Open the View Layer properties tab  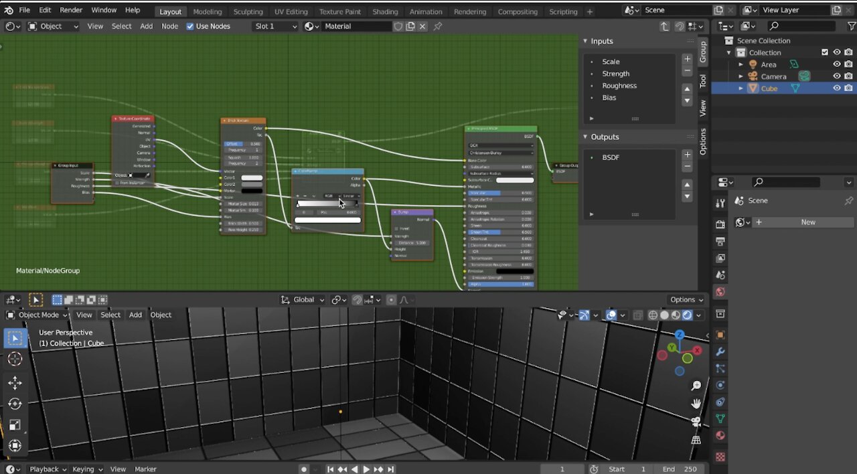pyautogui.click(x=720, y=258)
